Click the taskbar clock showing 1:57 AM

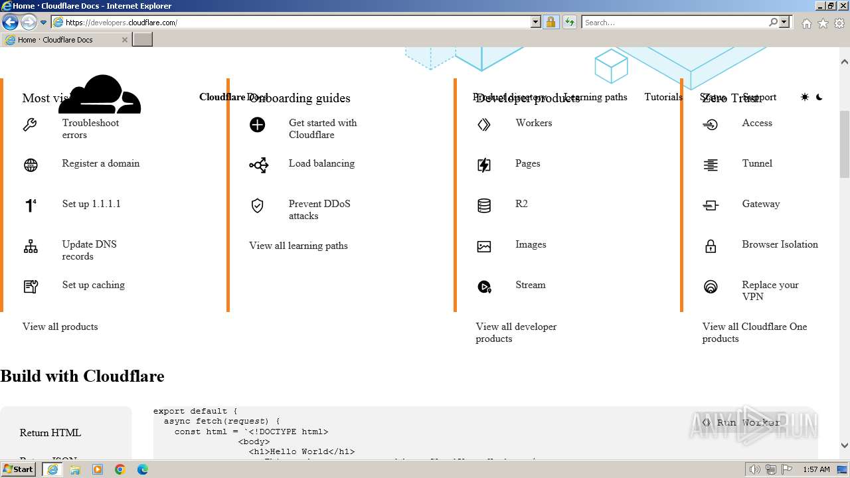[x=816, y=469]
